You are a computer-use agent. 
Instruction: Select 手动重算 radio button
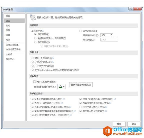(35, 42)
